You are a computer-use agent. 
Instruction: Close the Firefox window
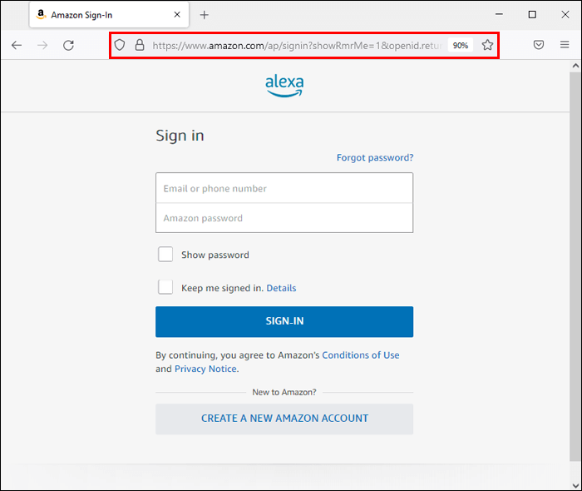coord(565,14)
